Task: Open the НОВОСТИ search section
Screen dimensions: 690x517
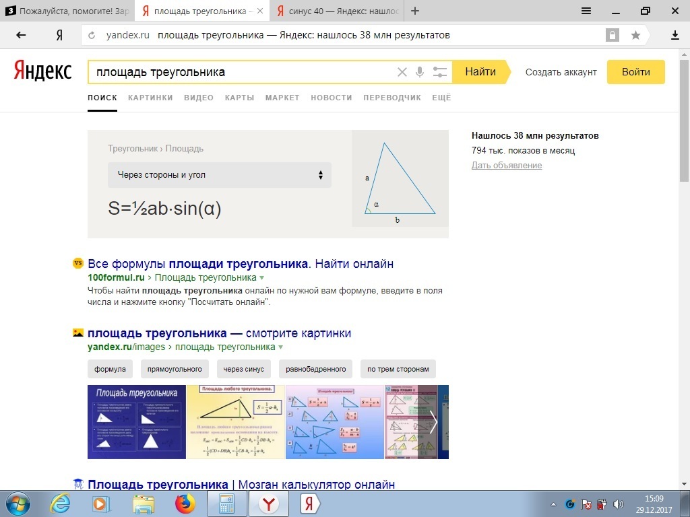Action: (332, 98)
